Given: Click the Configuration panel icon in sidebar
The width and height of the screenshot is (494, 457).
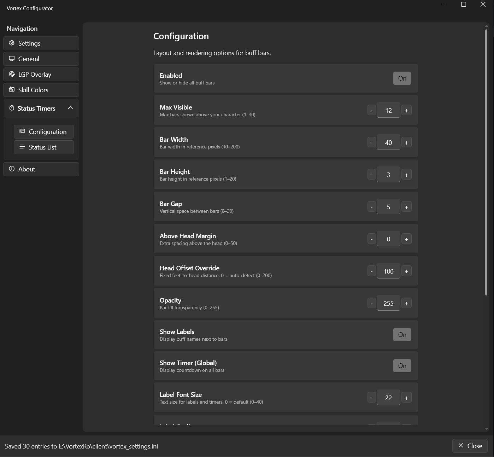Looking at the screenshot, I should pos(22,131).
